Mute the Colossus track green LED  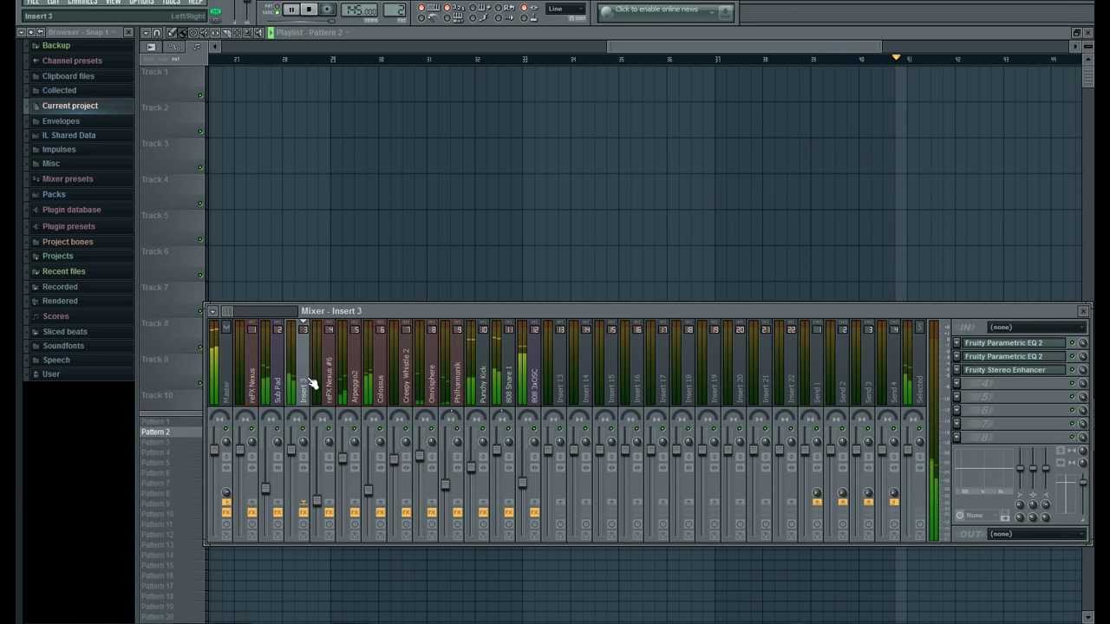[x=380, y=430]
